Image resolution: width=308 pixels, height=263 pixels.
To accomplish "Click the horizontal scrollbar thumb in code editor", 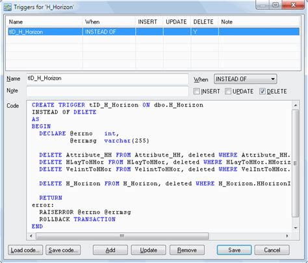I will click(122, 236).
